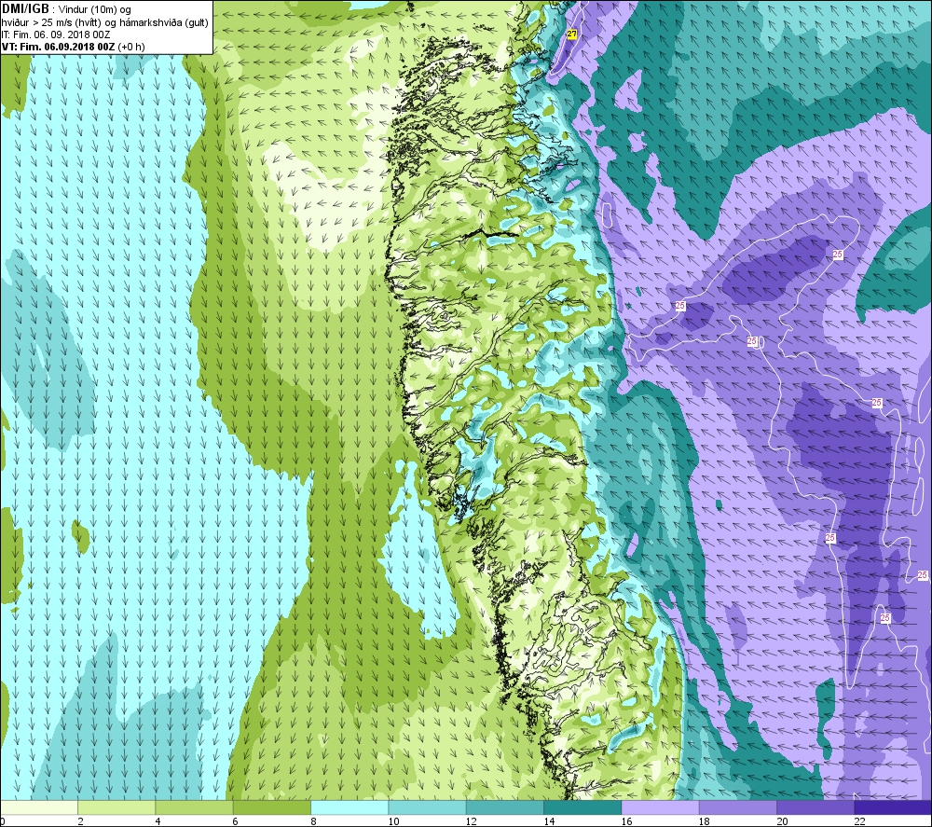
Task: Click the teal 12–14 m/s legend swatch
Action: tap(504, 806)
